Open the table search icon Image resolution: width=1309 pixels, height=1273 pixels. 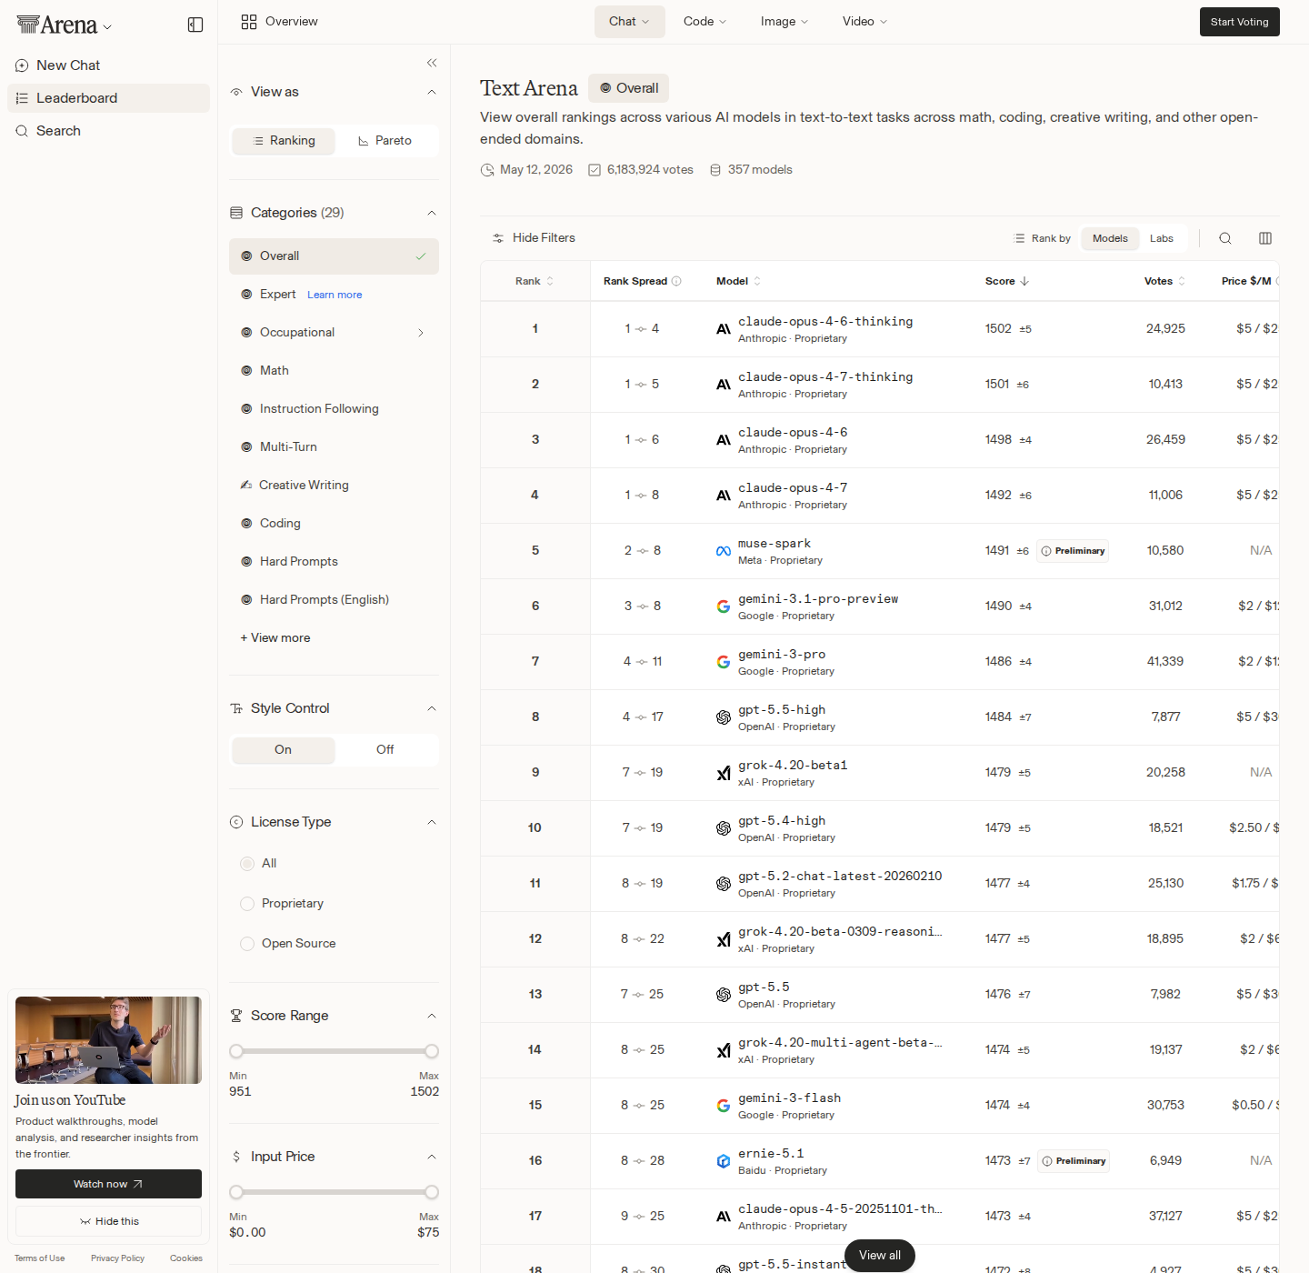click(1225, 238)
